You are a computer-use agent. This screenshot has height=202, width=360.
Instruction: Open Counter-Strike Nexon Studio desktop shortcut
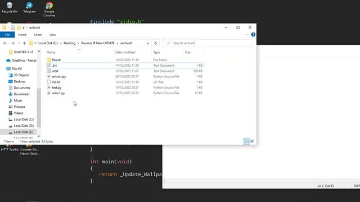[29, 150]
